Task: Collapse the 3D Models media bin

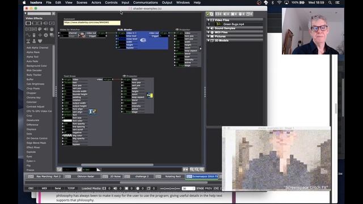Action: [x=208, y=40]
